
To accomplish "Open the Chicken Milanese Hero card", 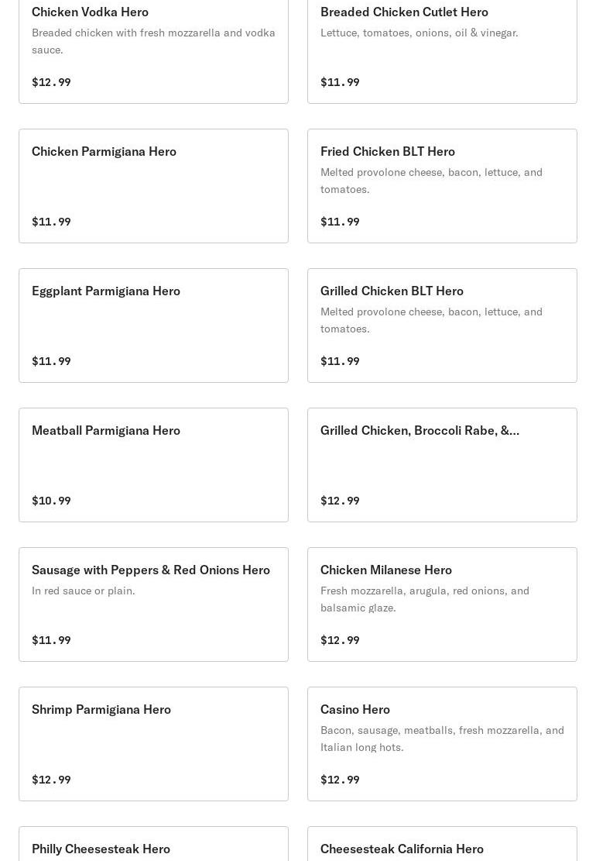I will click(442, 604).
